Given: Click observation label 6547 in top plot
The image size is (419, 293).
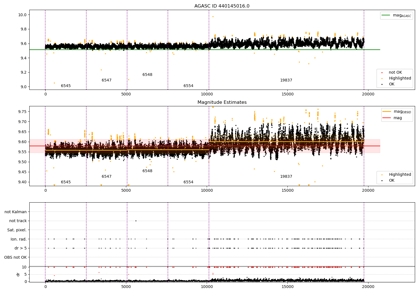Looking at the screenshot, I should pyautogui.click(x=107, y=80).
